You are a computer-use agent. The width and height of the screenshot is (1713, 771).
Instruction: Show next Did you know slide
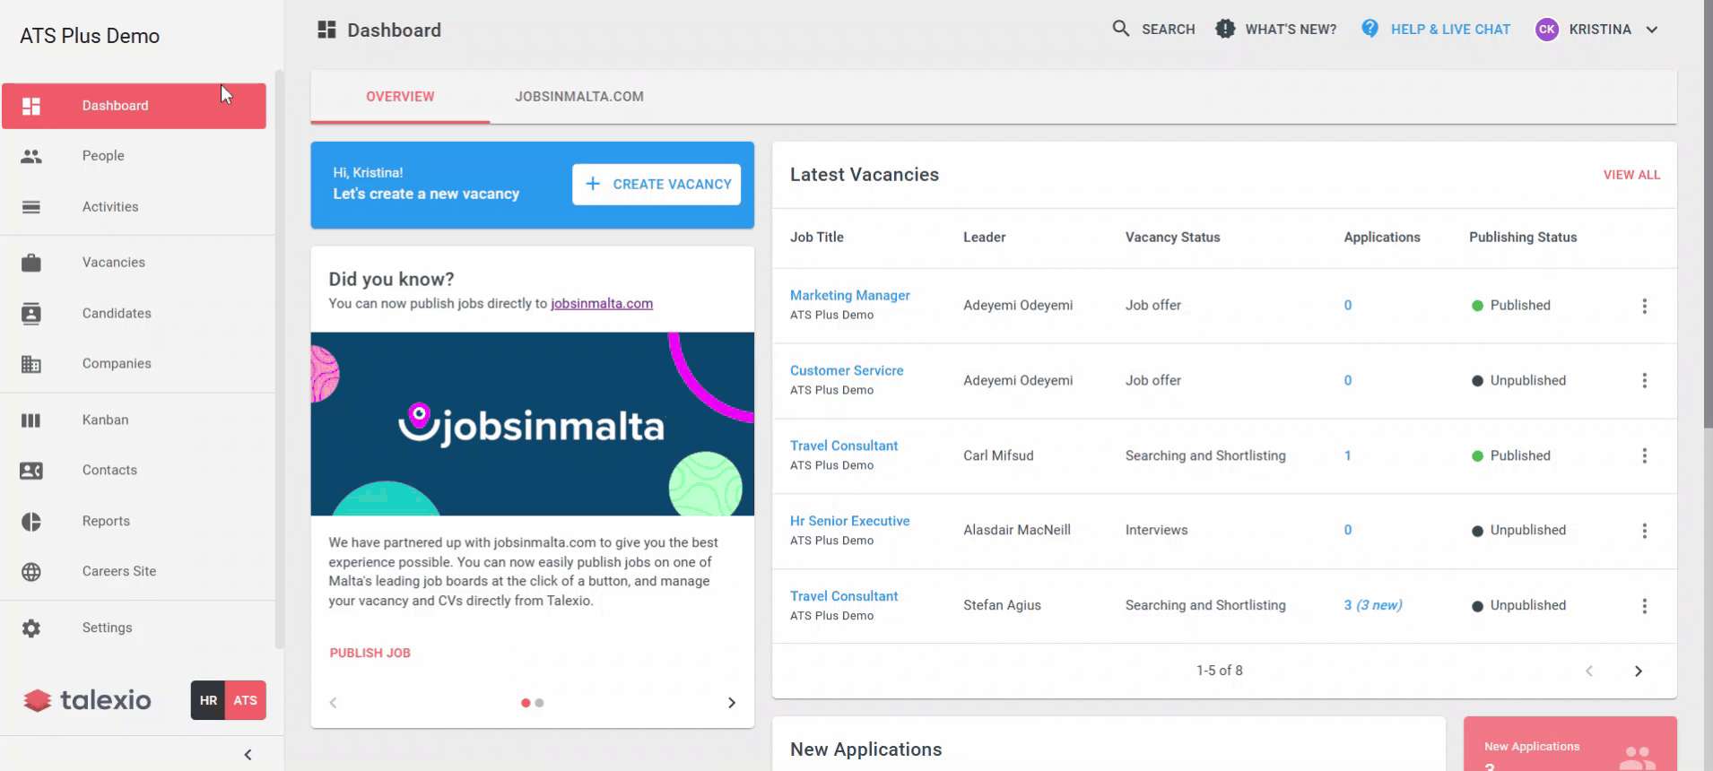click(x=732, y=703)
